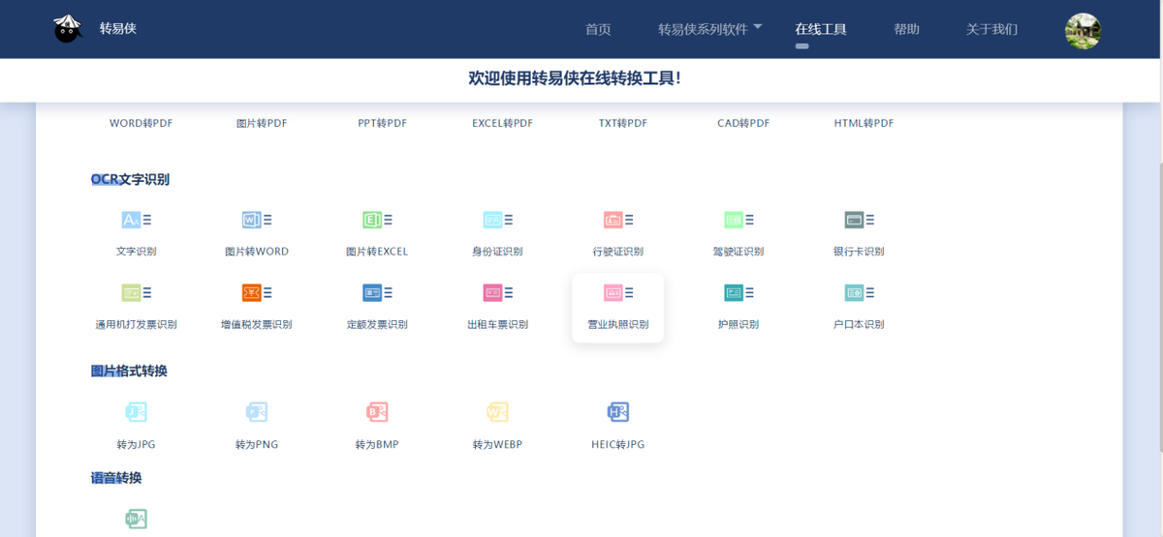
Task: Click the 转易侠 brand name
Action: 118,29
